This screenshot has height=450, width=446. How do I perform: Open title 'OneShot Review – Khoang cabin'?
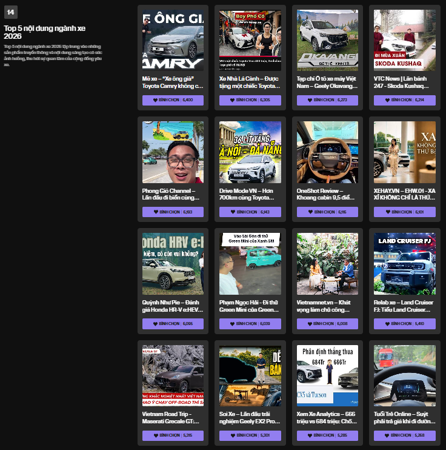tap(325, 194)
